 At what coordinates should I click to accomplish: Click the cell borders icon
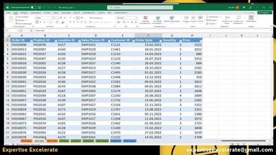coord(50,22)
